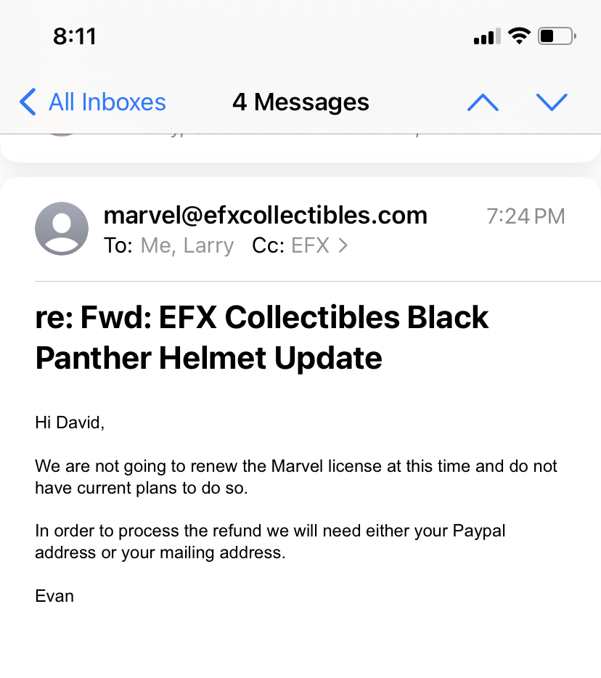This screenshot has width=601, height=678.
Task: Tap the 7:24 PM timestamp
Action: click(526, 216)
